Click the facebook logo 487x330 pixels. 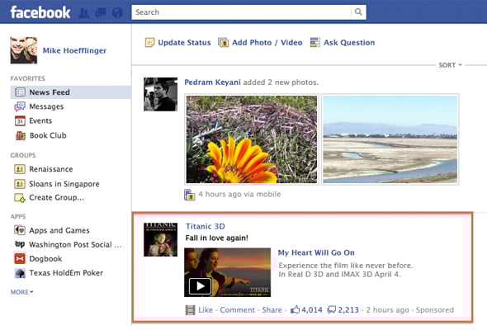pyautogui.click(x=40, y=12)
